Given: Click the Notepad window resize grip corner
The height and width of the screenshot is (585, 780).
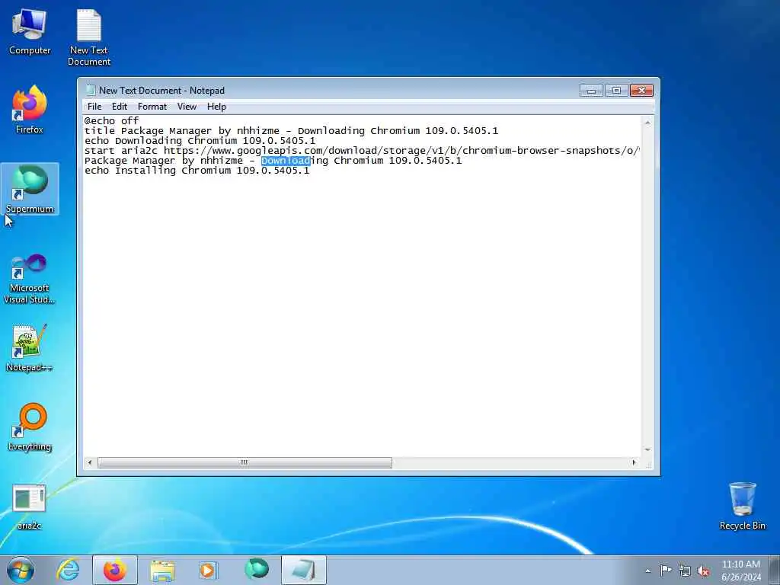Looking at the screenshot, I should coord(648,465).
